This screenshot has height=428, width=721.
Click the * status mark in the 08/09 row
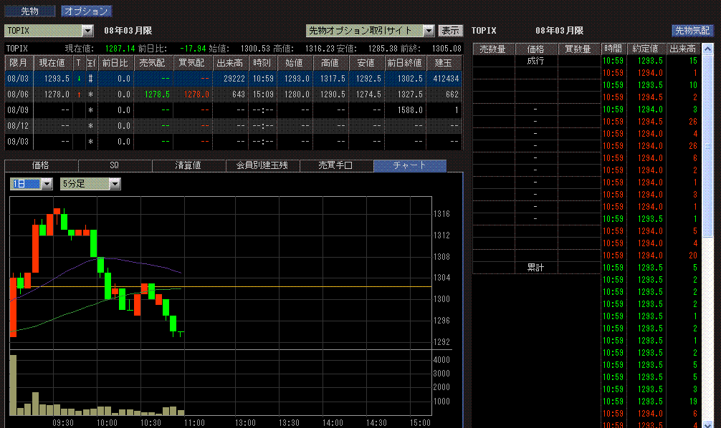coord(90,110)
